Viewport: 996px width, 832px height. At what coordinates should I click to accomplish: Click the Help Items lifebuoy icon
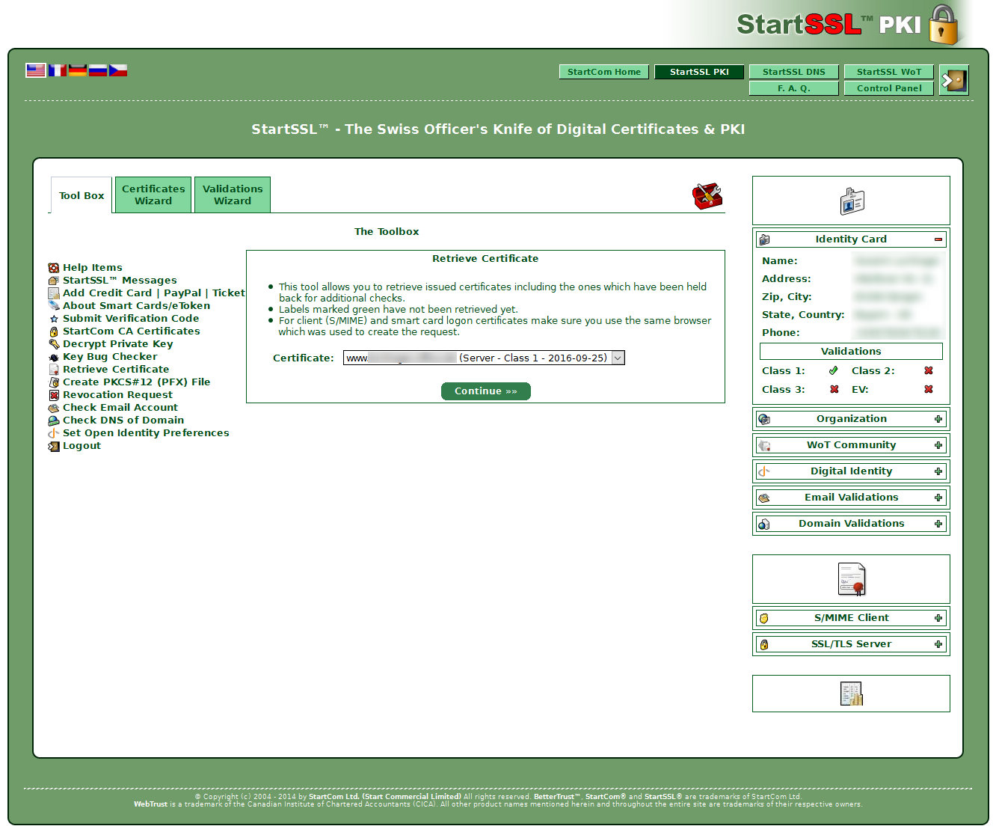point(54,268)
